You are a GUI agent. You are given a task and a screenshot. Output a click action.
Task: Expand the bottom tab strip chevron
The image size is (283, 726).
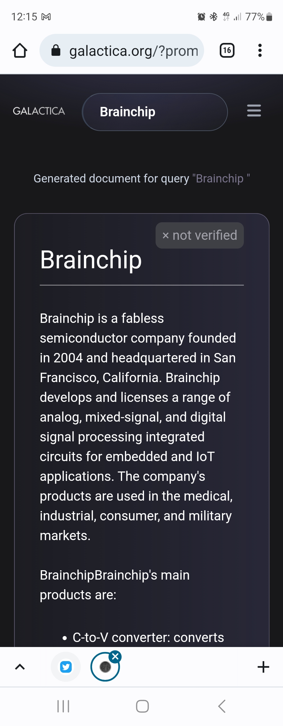click(x=20, y=667)
